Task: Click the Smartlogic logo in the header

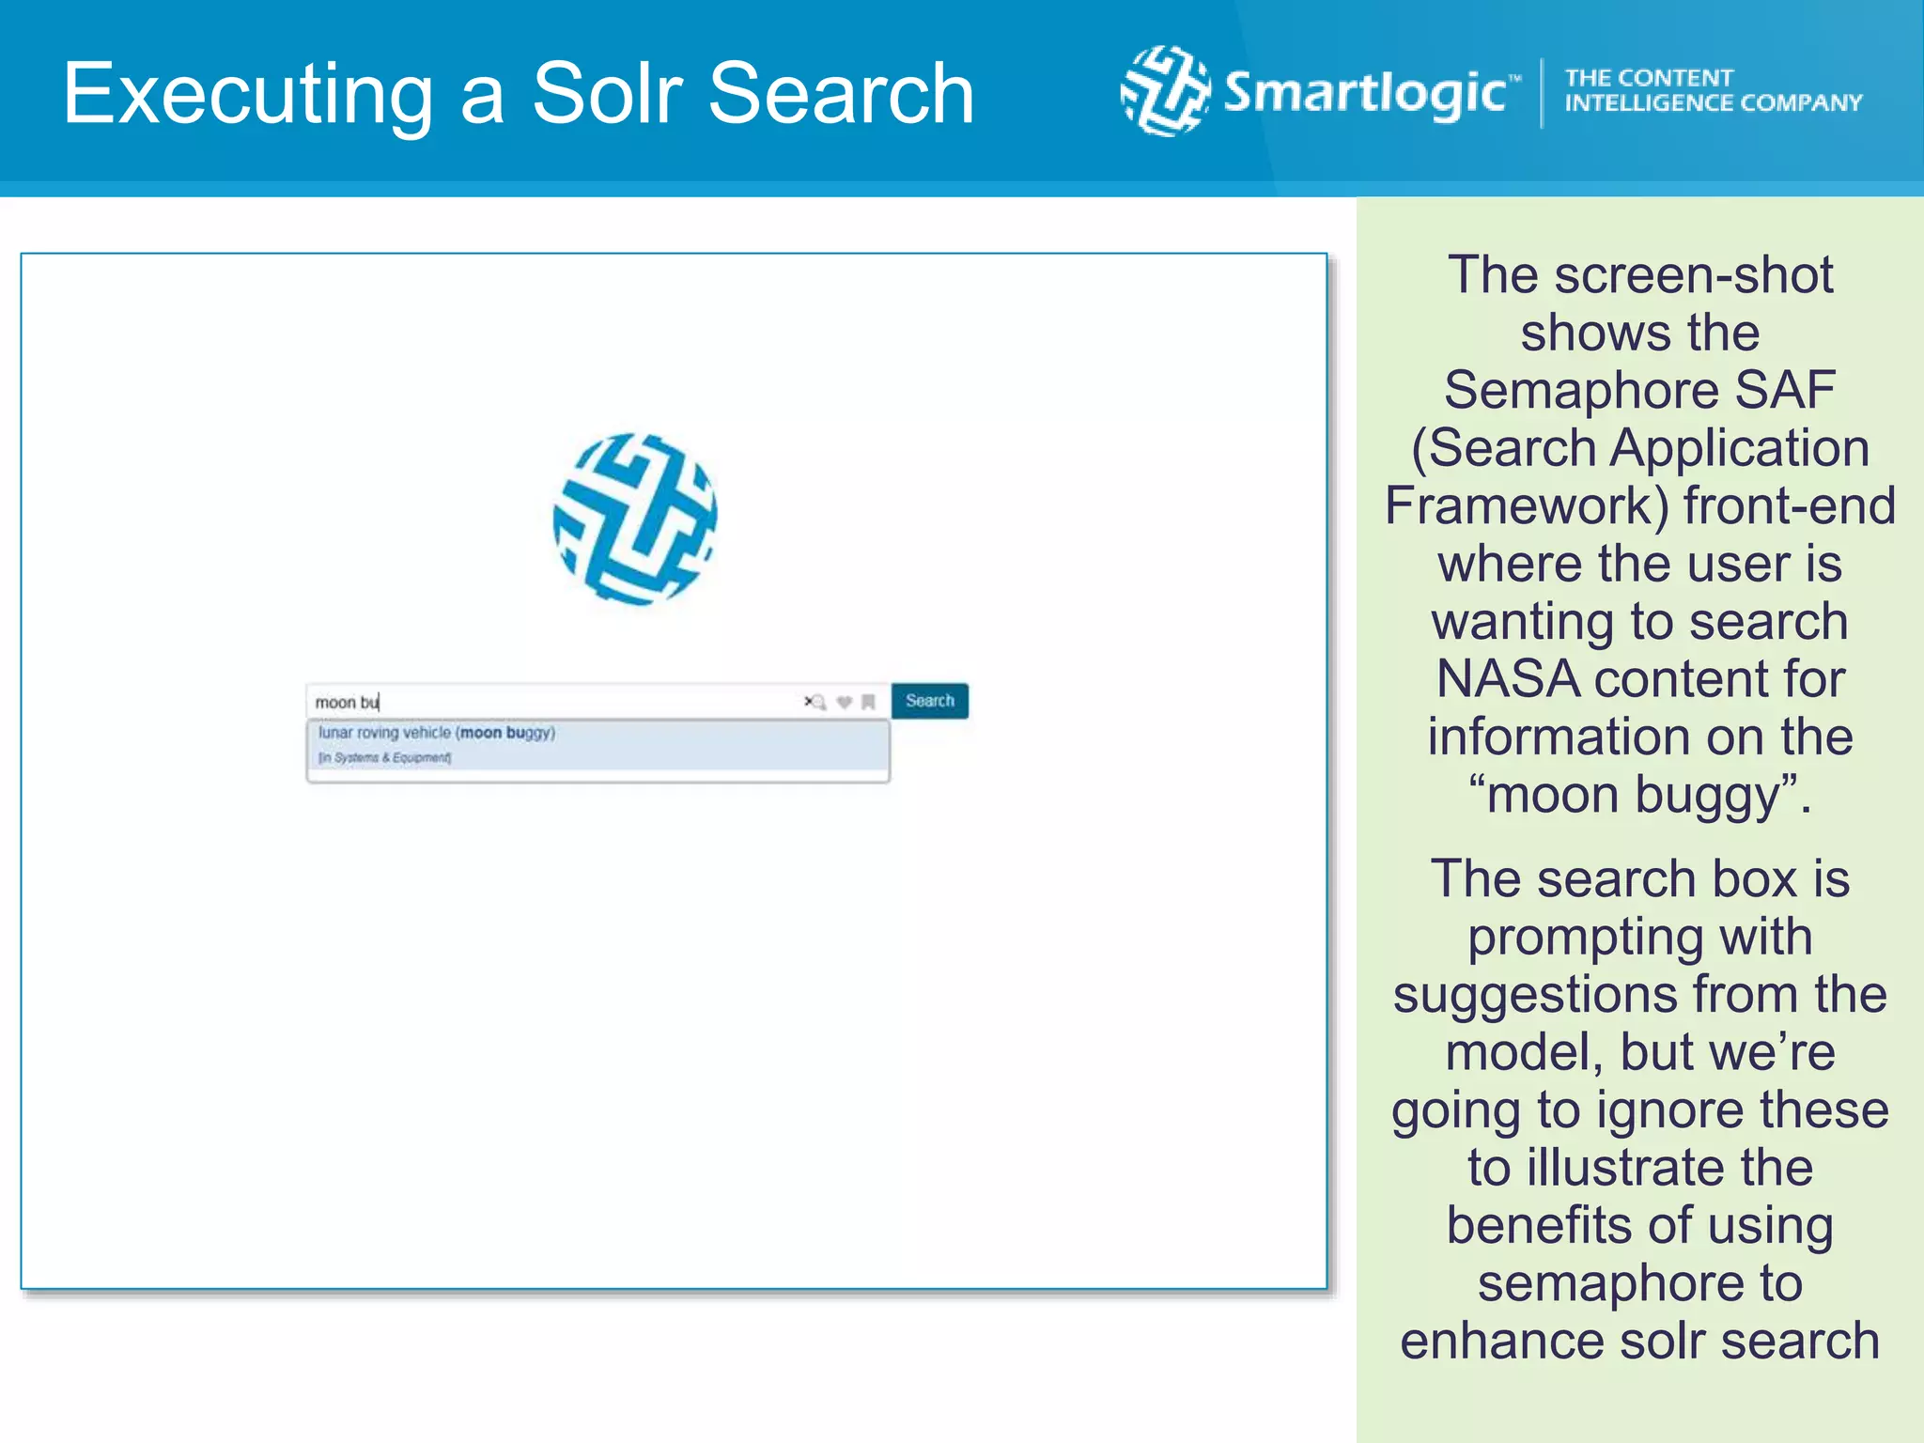Action: (1320, 92)
